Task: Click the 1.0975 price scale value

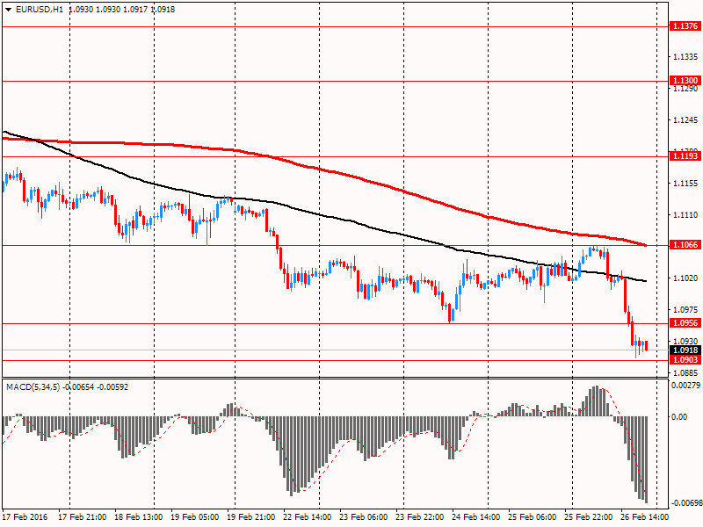Action: [x=685, y=310]
